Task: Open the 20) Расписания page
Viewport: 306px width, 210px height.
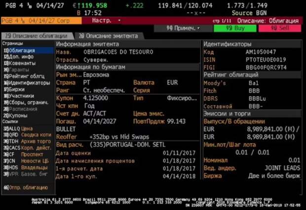Action: tap(21, 109)
